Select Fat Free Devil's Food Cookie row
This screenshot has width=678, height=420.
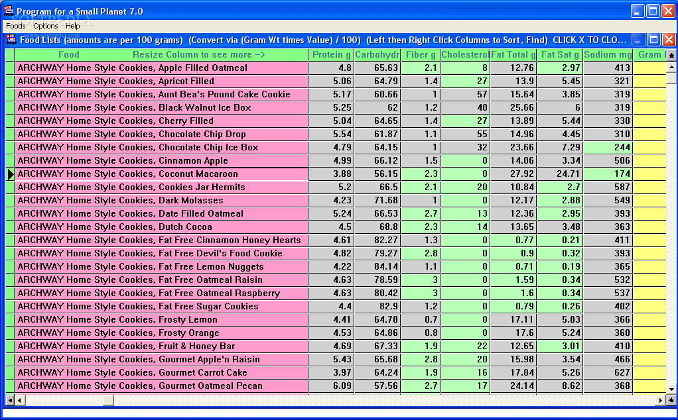[x=161, y=253]
